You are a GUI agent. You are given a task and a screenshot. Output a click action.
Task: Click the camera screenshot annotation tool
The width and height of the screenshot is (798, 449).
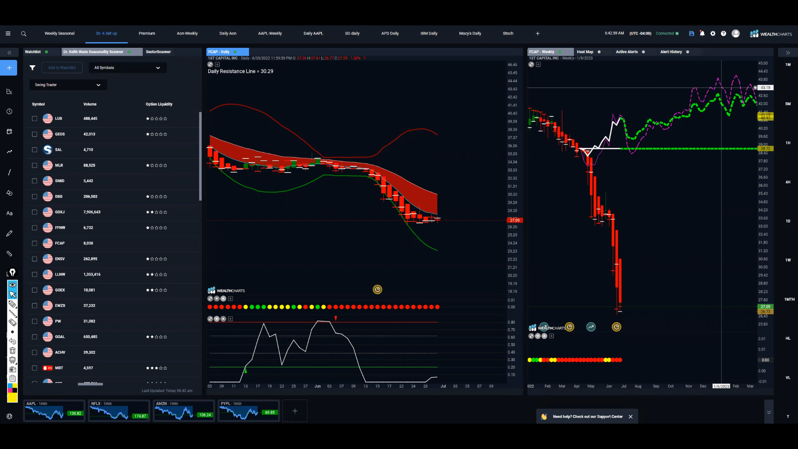(12, 369)
